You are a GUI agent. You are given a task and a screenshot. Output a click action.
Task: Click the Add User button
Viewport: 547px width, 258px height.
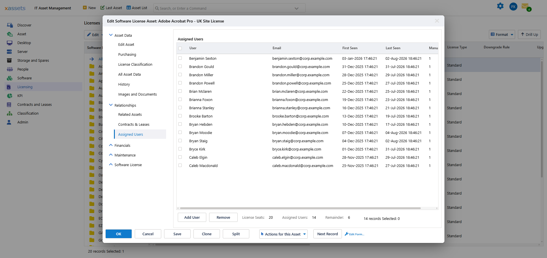pos(192,217)
